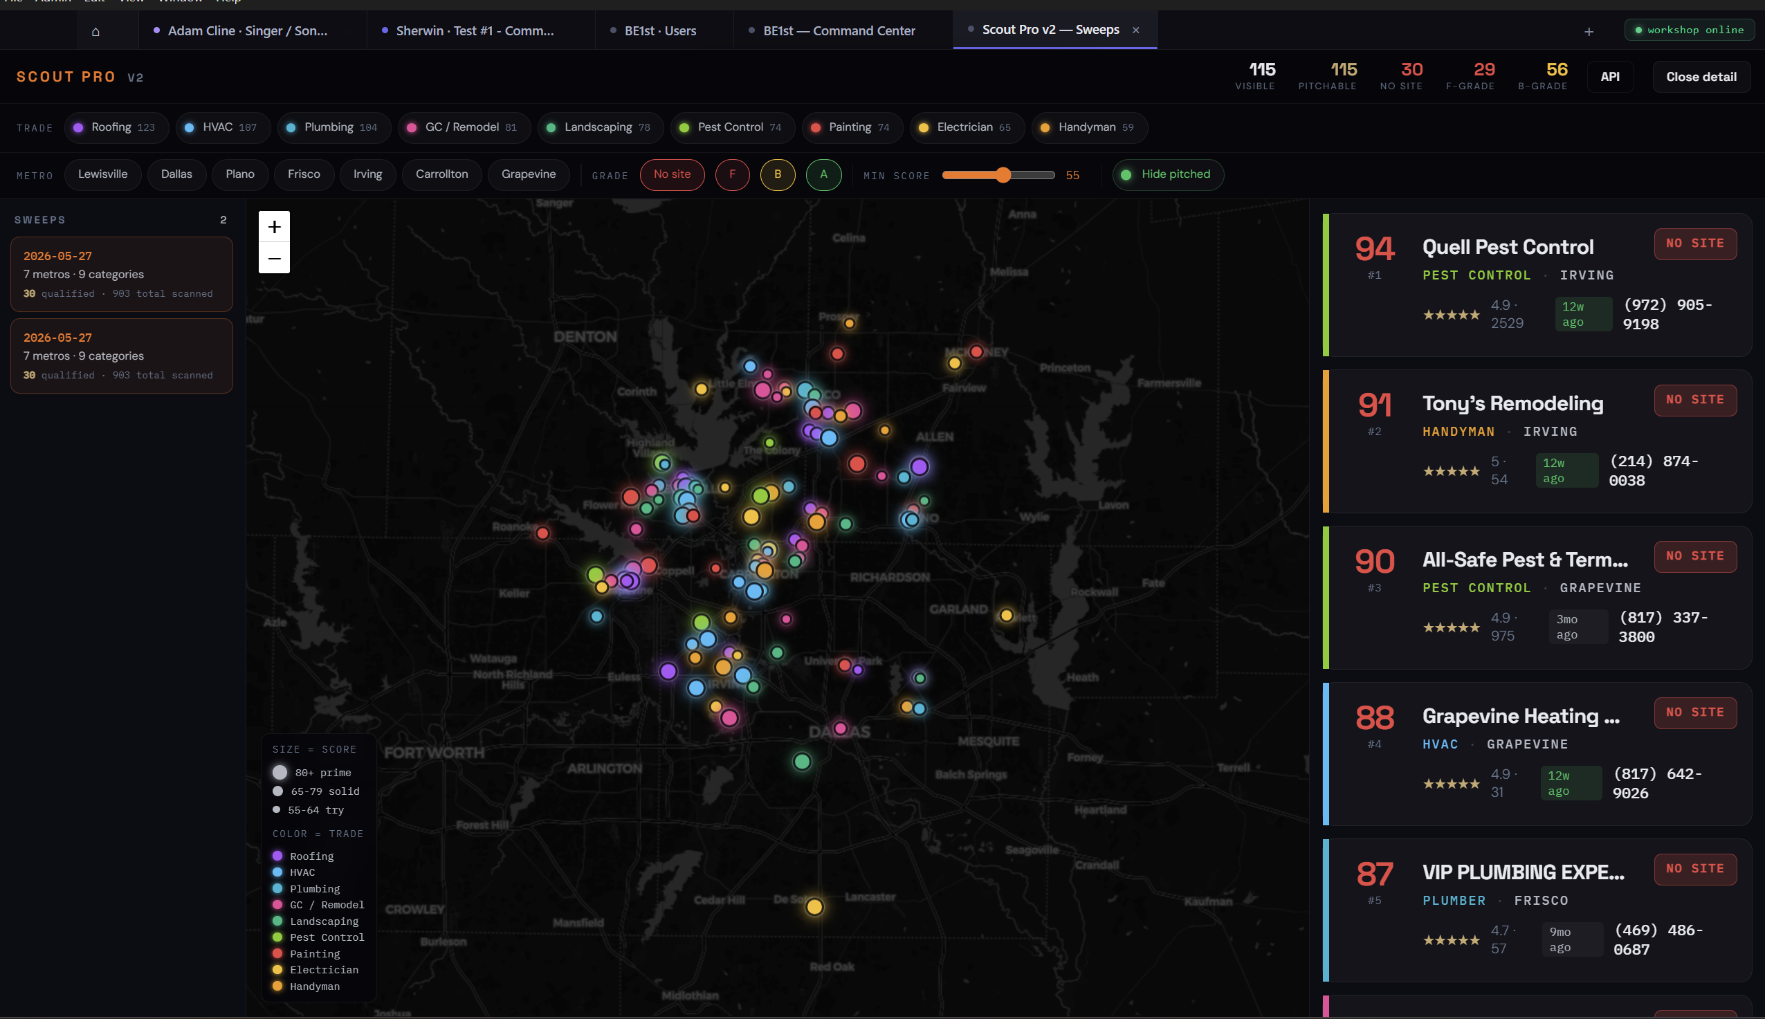Click the Electrician marker near Rowlett
This screenshot has width=1765, height=1019.
point(1007,615)
